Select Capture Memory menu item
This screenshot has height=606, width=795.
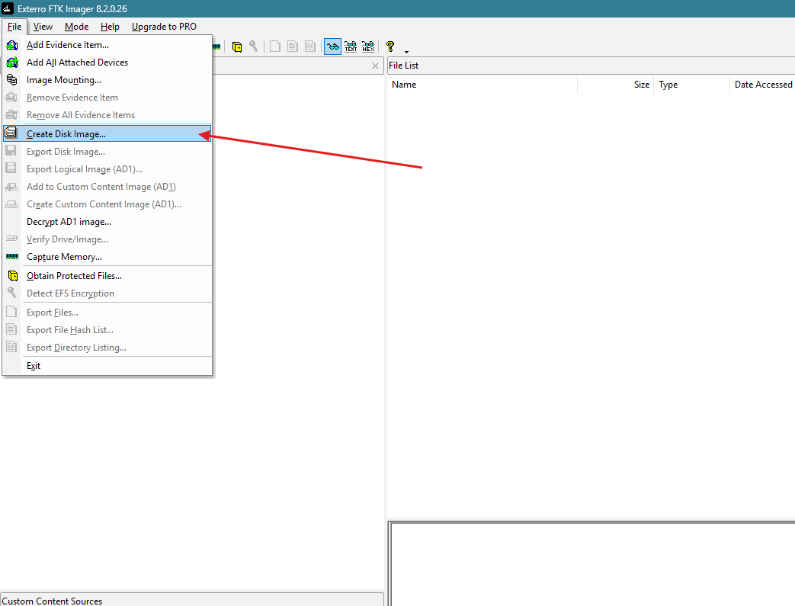[x=107, y=257]
